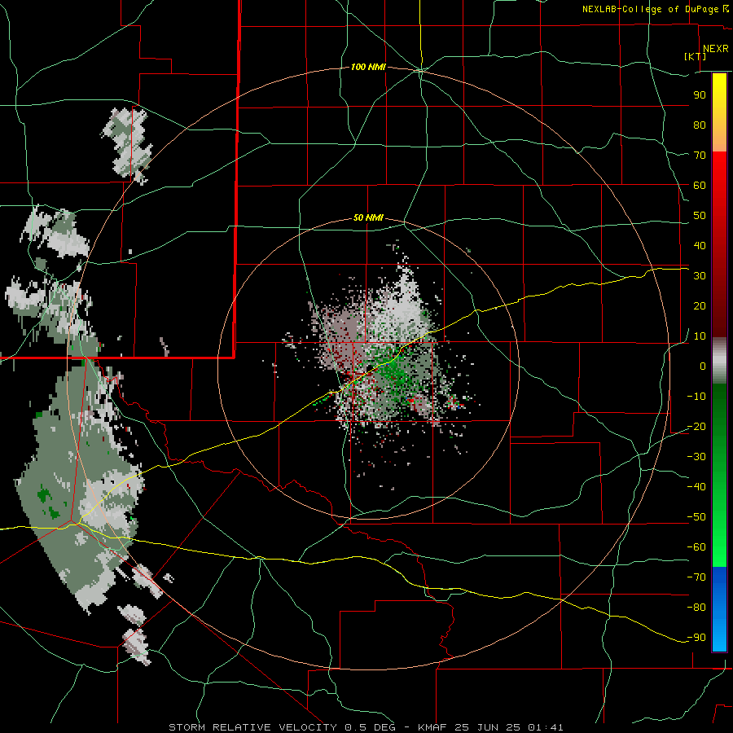Click the -80 value on velocity scale
The width and height of the screenshot is (733, 733).
point(696,608)
